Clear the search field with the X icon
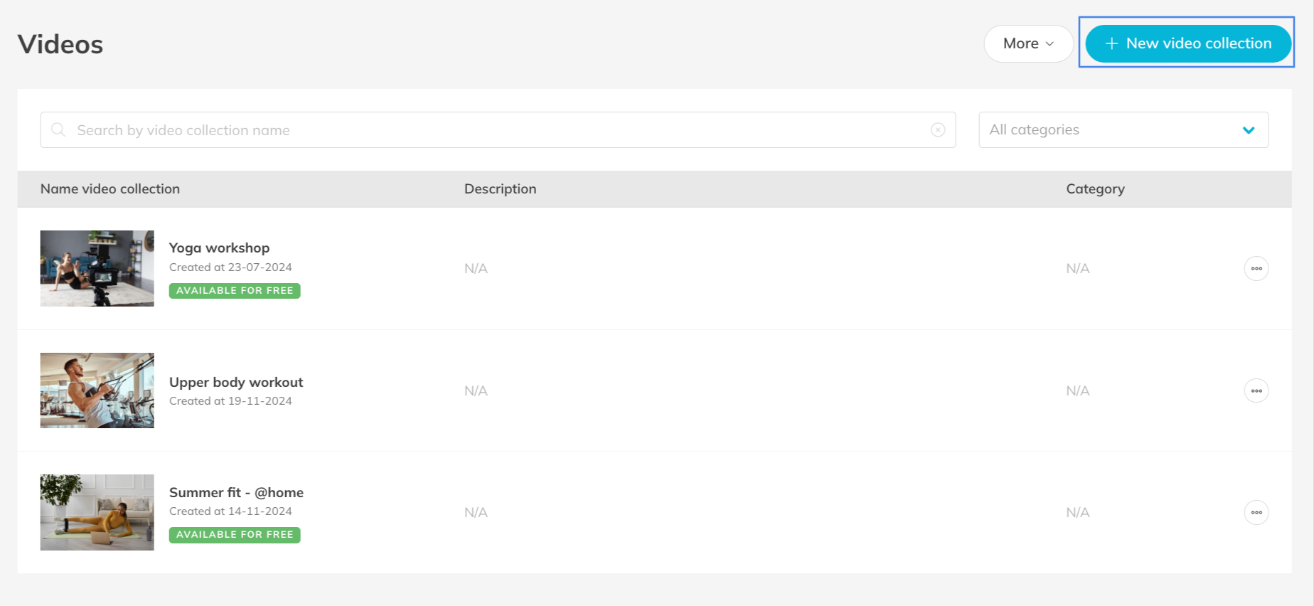The image size is (1314, 606). click(x=938, y=129)
